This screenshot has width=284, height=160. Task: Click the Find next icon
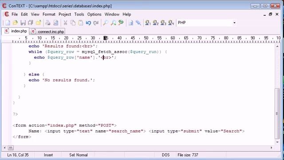click(x=114, y=23)
